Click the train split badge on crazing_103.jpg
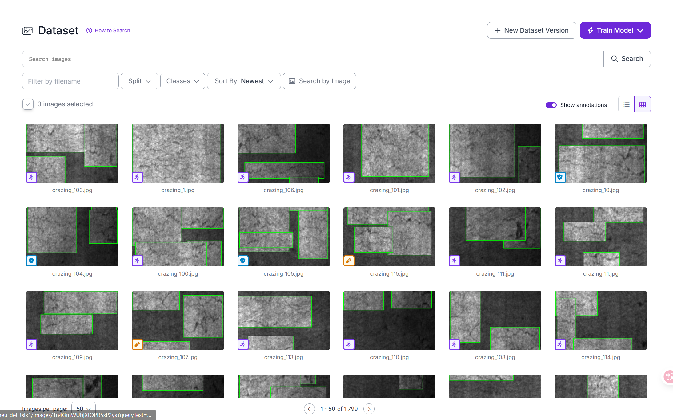The height and width of the screenshot is (420, 673). pyautogui.click(x=31, y=177)
